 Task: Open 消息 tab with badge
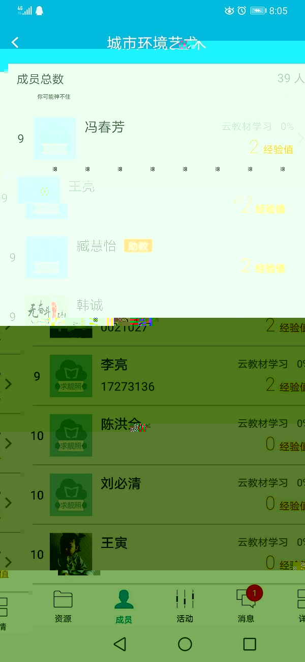[x=247, y=605]
